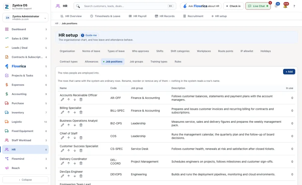Screen dimensions: 302x185
Task: Open the HR setup top menu
Action: [219, 16]
